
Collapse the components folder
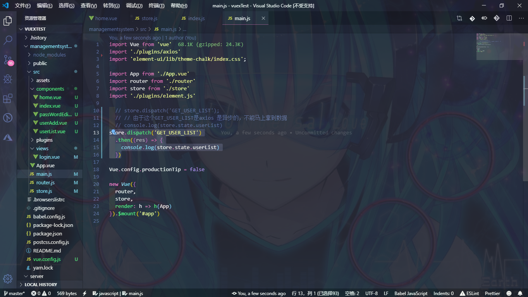pos(50,89)
